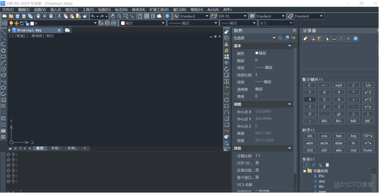Select the Table tool in draw toolbar
379x193 pixels.
(x=3, y=130)
